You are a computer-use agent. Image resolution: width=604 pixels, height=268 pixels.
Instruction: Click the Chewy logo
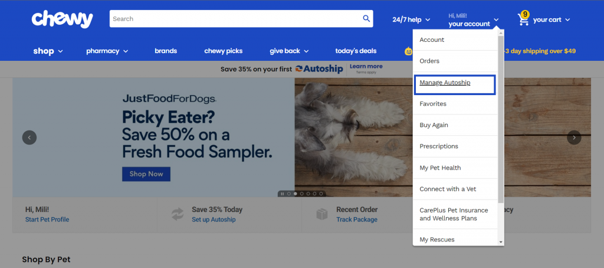point(62,19)
